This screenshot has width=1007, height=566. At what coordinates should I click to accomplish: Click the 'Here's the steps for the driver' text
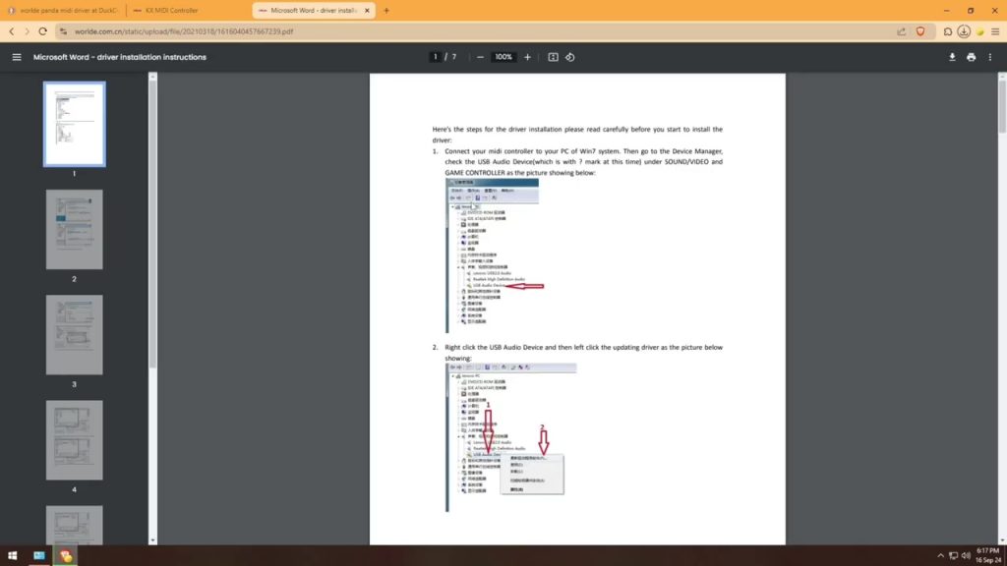click(576, 134)
